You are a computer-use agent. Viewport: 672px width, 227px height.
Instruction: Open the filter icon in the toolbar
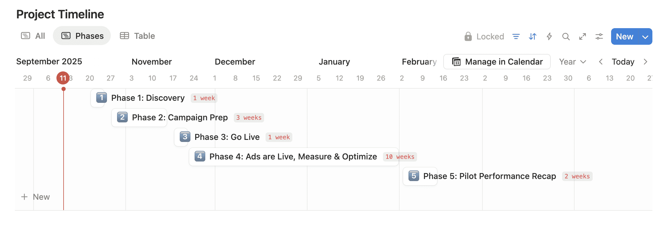click(516, 36)
